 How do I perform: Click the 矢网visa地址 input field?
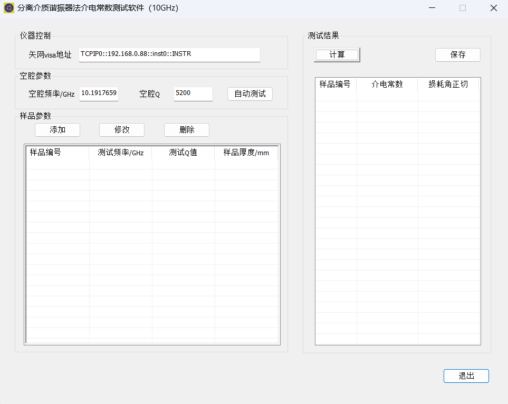169,54
